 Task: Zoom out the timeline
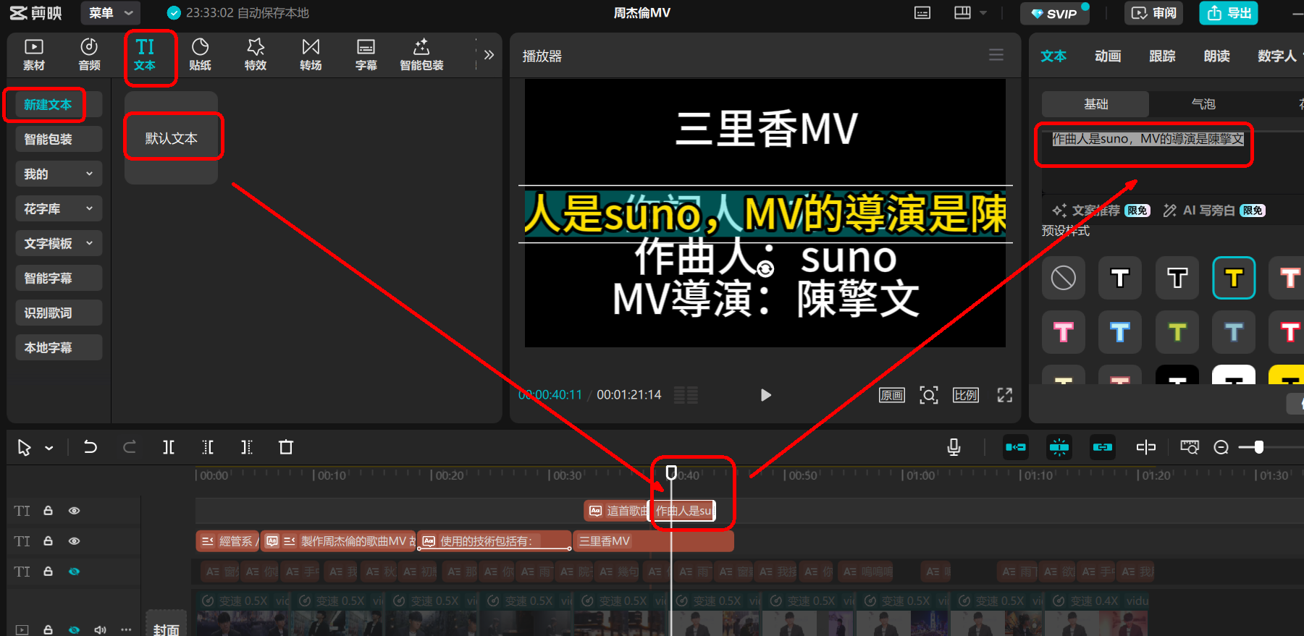[x=1221, y=447]
